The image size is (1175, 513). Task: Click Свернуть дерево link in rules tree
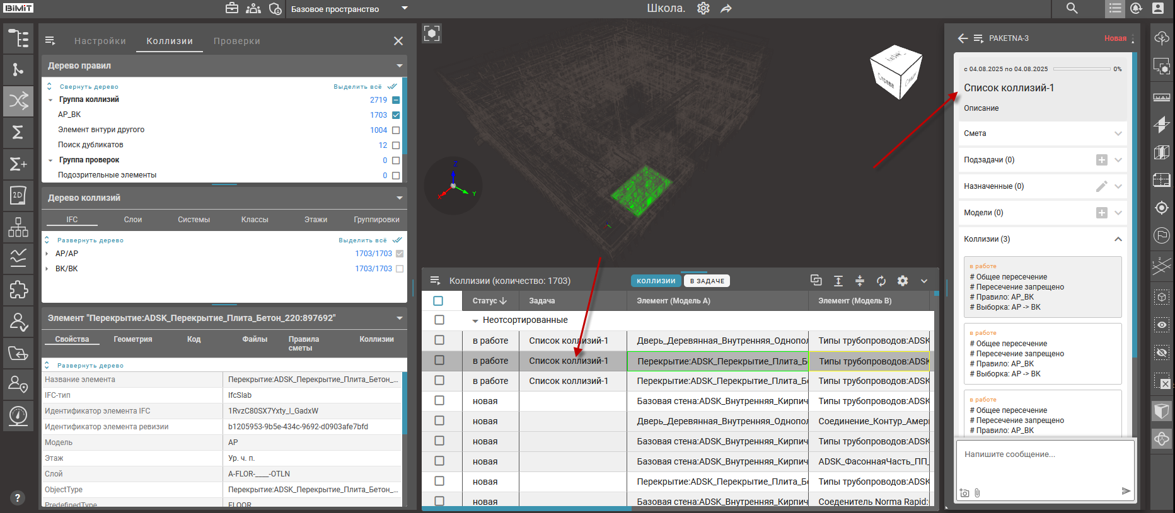point(89,87)
